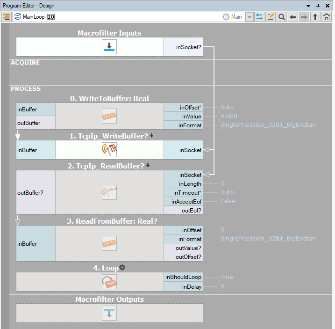Navigate back with the left arrow

[x=293, y=17]
